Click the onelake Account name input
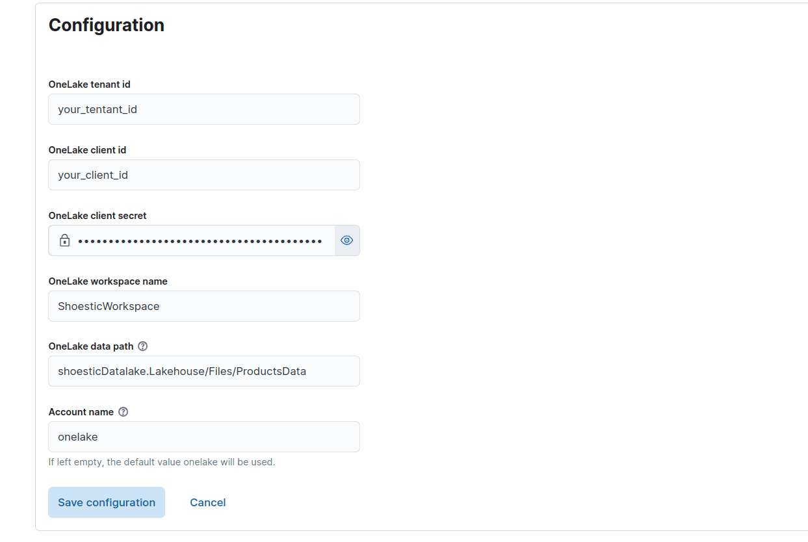 coord(203,436)
